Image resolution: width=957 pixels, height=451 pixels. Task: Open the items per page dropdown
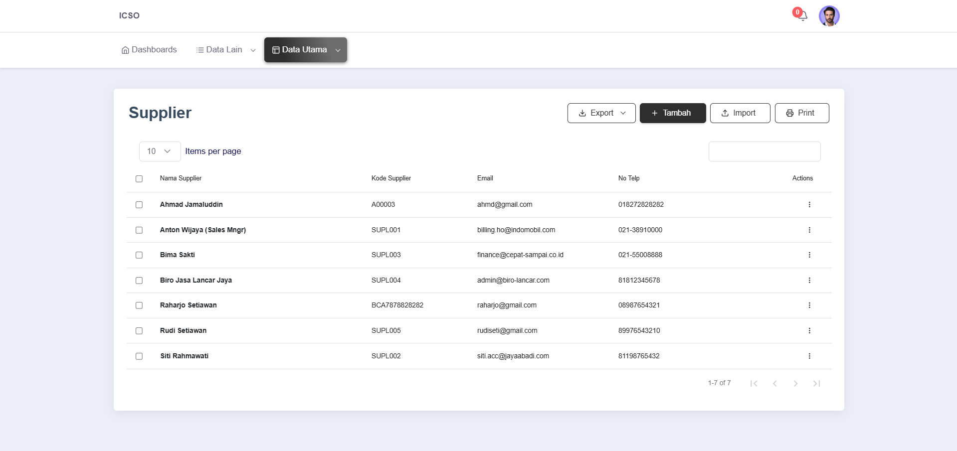point(160,151)
